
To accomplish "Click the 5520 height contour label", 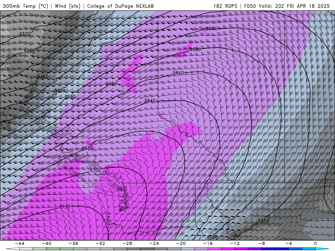I will click(x=60, y=91).
